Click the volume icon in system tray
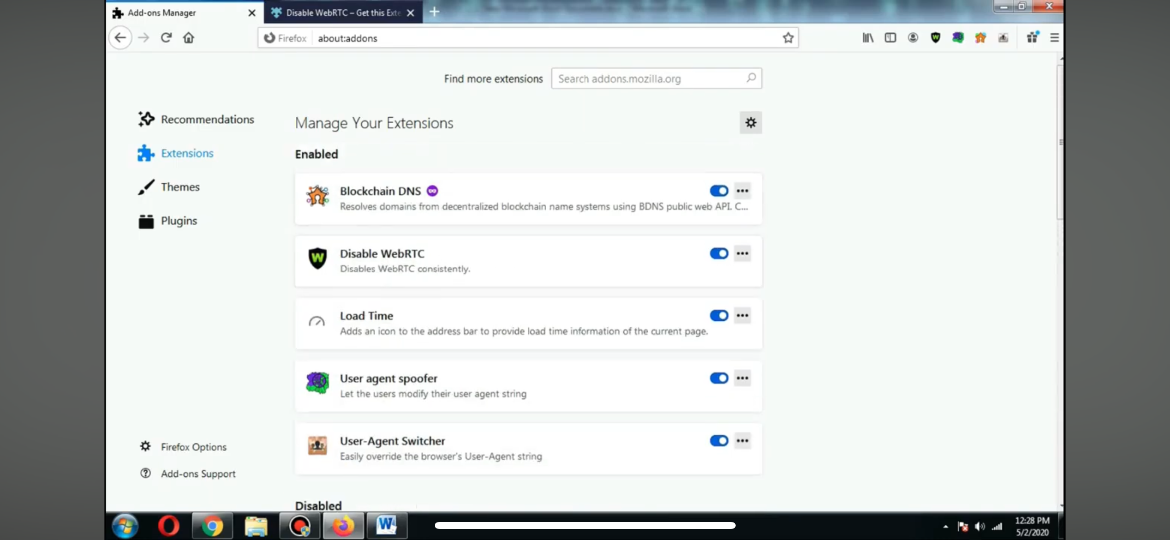Viewport: 1170px width, 540px height. [980, 526]
